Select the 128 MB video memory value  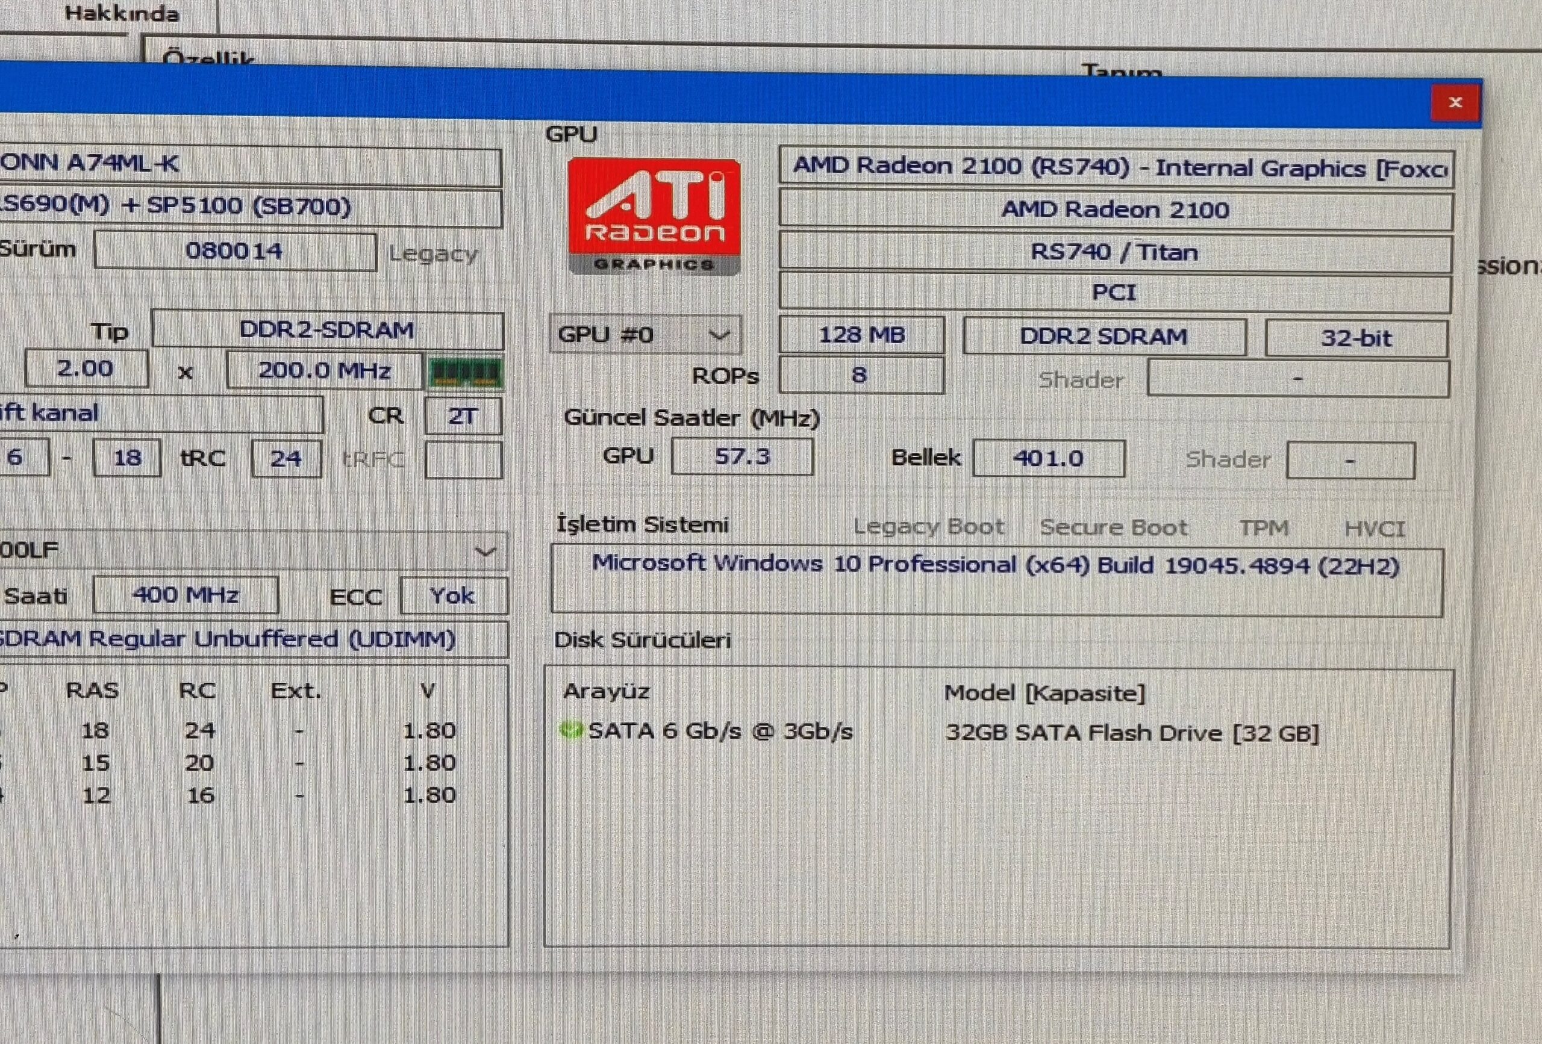[x=861, y=334]
